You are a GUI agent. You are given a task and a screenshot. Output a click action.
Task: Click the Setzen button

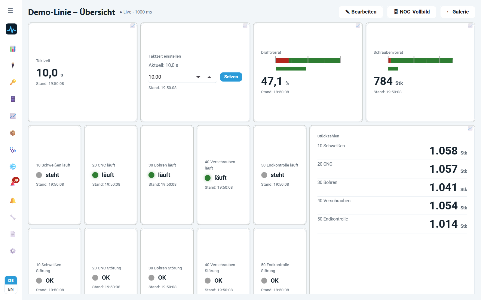click(x=231, y=77)
